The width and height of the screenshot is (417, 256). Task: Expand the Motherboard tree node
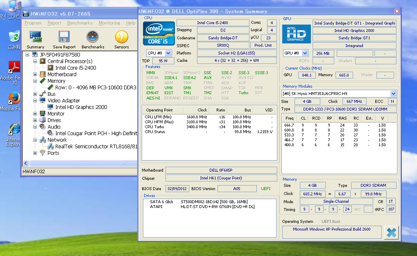(35, 75)
